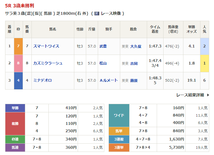
Task: Expand レース結果詳細 race result details
Action: pyautogui.click(x=190, y=95)
